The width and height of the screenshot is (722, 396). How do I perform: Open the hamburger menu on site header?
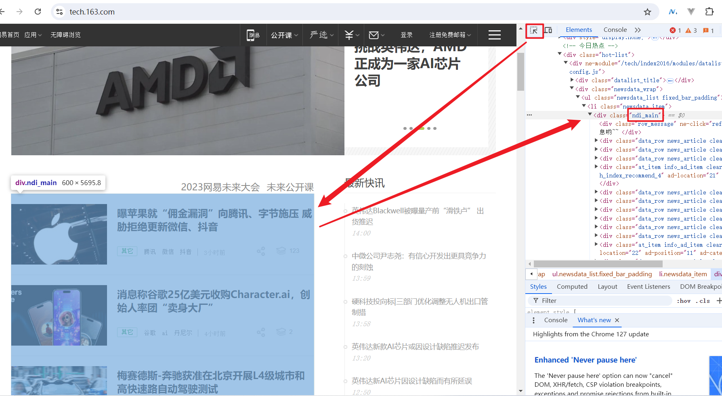coord(495,35)
